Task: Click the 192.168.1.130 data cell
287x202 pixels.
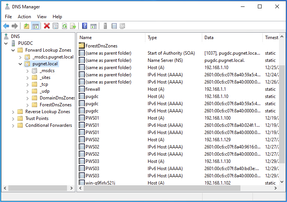Action: coord(217,161)
